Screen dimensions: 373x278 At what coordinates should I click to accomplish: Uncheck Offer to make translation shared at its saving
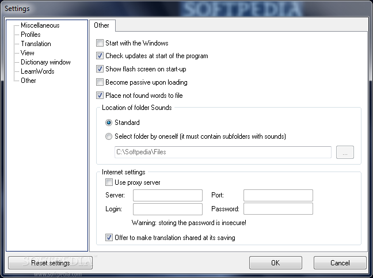(109, 238)
